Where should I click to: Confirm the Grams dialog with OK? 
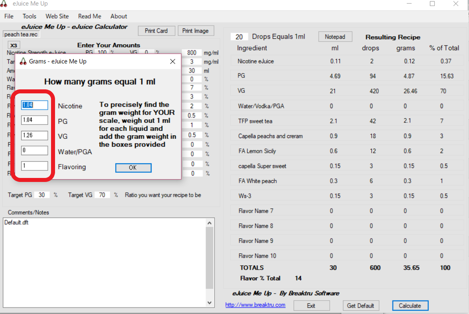pos(133,168)
